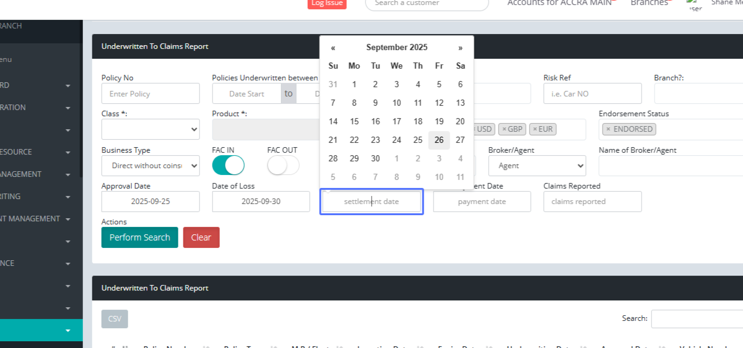Image resolution: width=743 pixels, height=348 pixels.
Task: Remove the ENDORSED status tag
Action: point(608,129)
